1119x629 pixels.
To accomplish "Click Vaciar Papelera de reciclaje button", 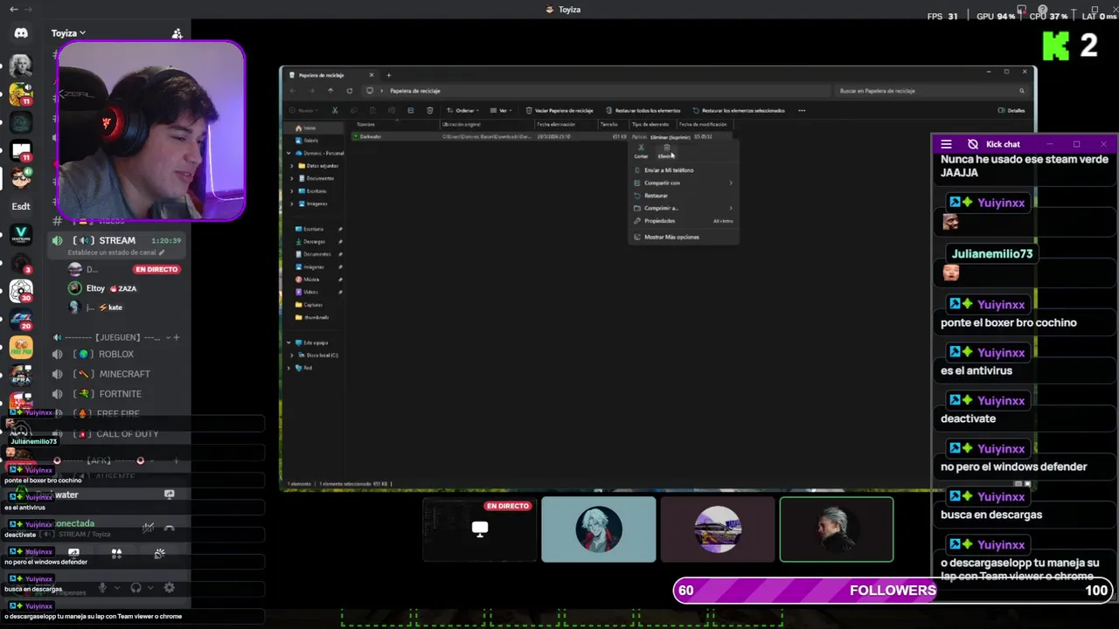I will tap(559, 111).
